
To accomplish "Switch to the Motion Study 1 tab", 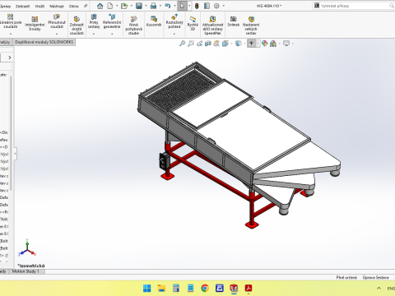I will [26, 271].
